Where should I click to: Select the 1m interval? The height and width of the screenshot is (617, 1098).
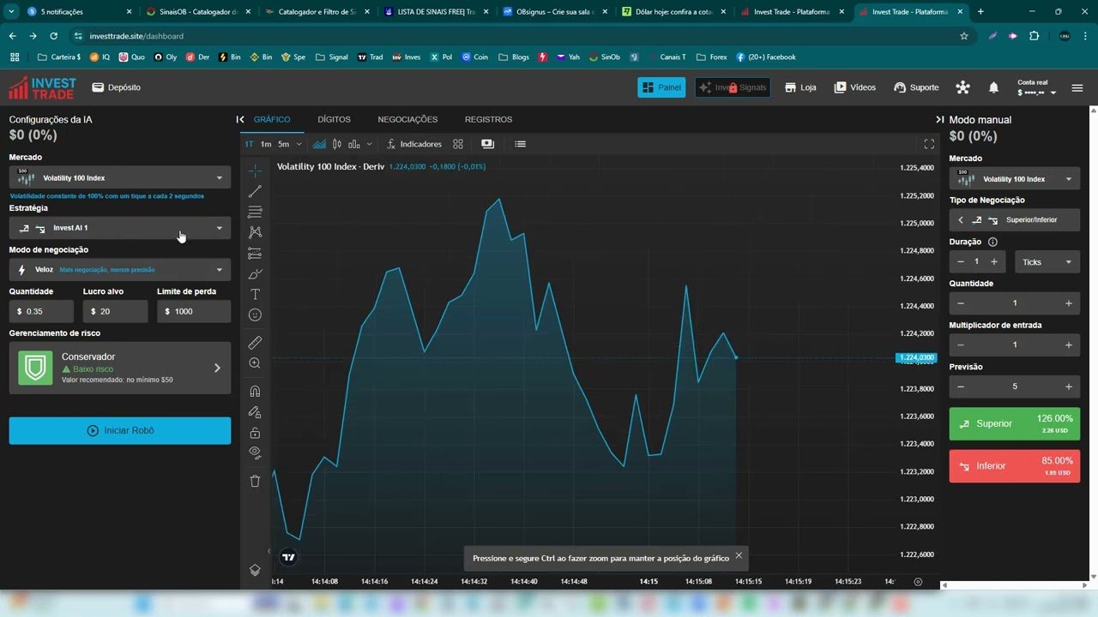pos(266,144)
